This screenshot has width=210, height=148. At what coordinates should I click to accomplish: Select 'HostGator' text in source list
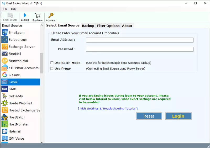coord(17,117)
